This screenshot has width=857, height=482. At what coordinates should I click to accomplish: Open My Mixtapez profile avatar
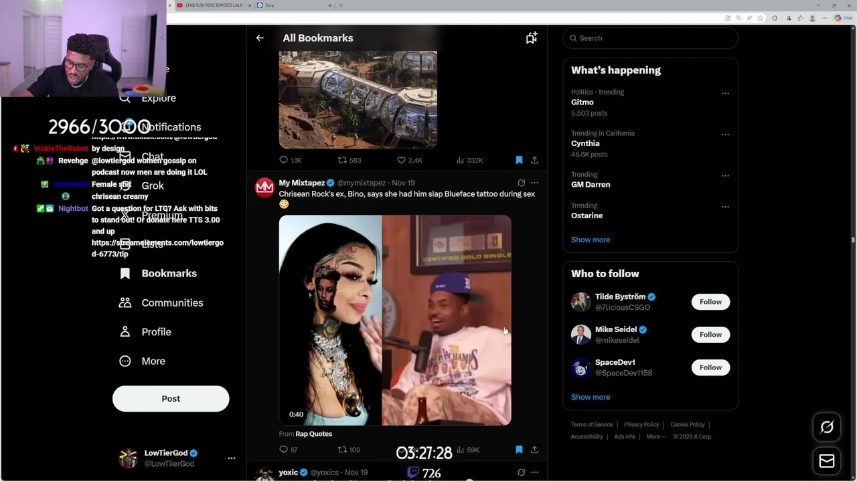pos(264,187)
